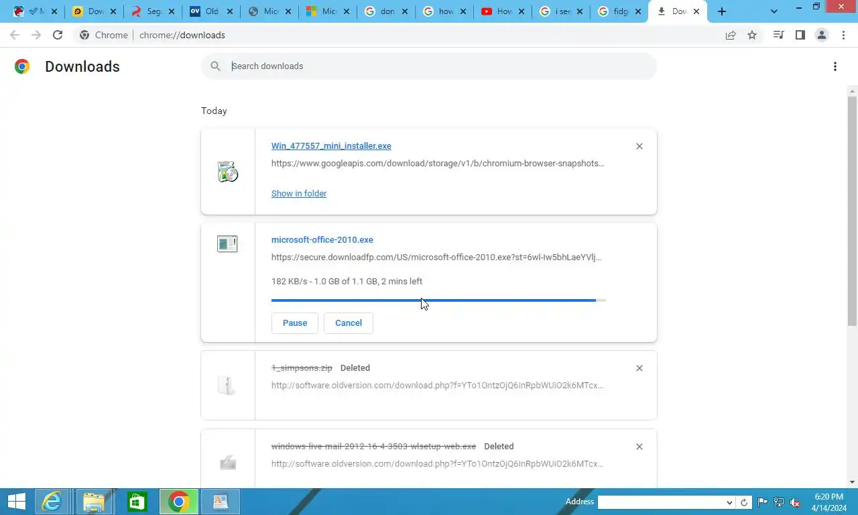Click the magnifier icon in Search downloads

point(215,66)
